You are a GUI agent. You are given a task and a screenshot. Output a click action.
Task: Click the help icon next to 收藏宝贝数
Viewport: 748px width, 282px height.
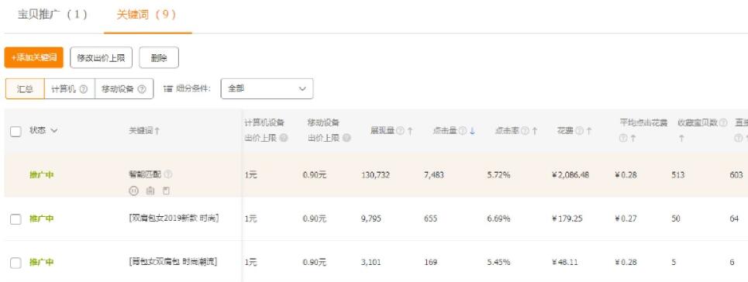pyautogui.click(x=724, y=123)
